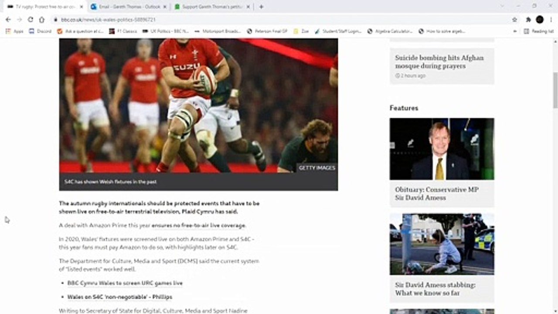Open the Peterson Final GP bookmark
The width and height of the screenshot is (558, 314).
click(267, 31)
